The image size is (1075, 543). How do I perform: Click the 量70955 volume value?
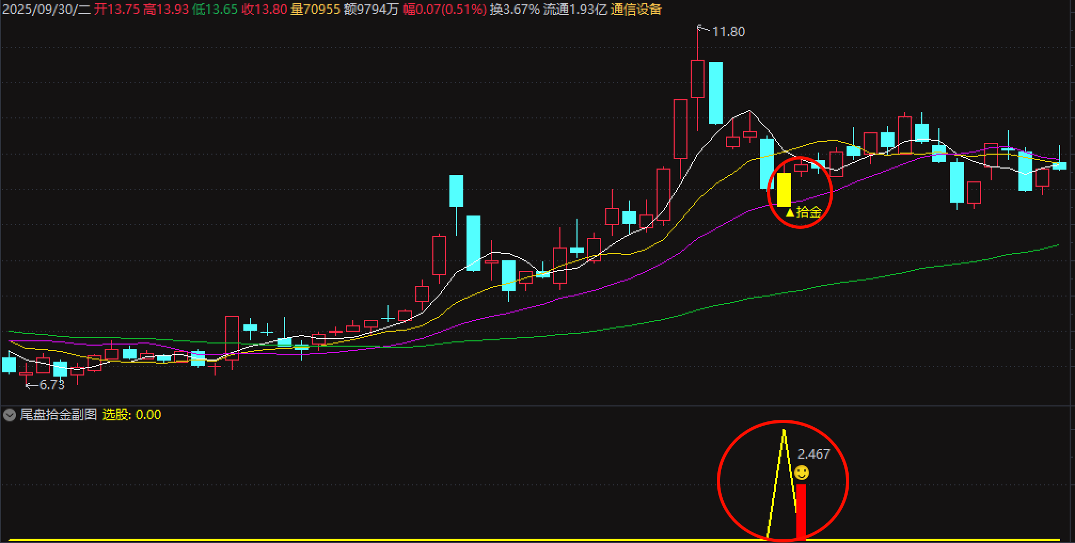(315, 10)
